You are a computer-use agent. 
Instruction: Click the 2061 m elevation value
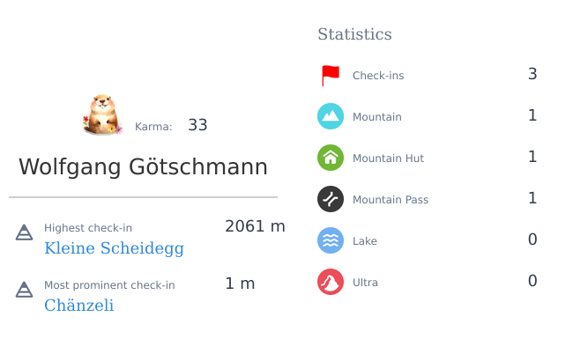255,226
